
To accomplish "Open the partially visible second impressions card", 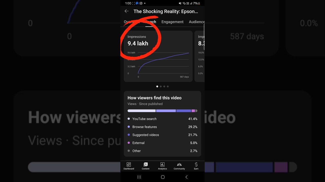I will click(200, 56).
